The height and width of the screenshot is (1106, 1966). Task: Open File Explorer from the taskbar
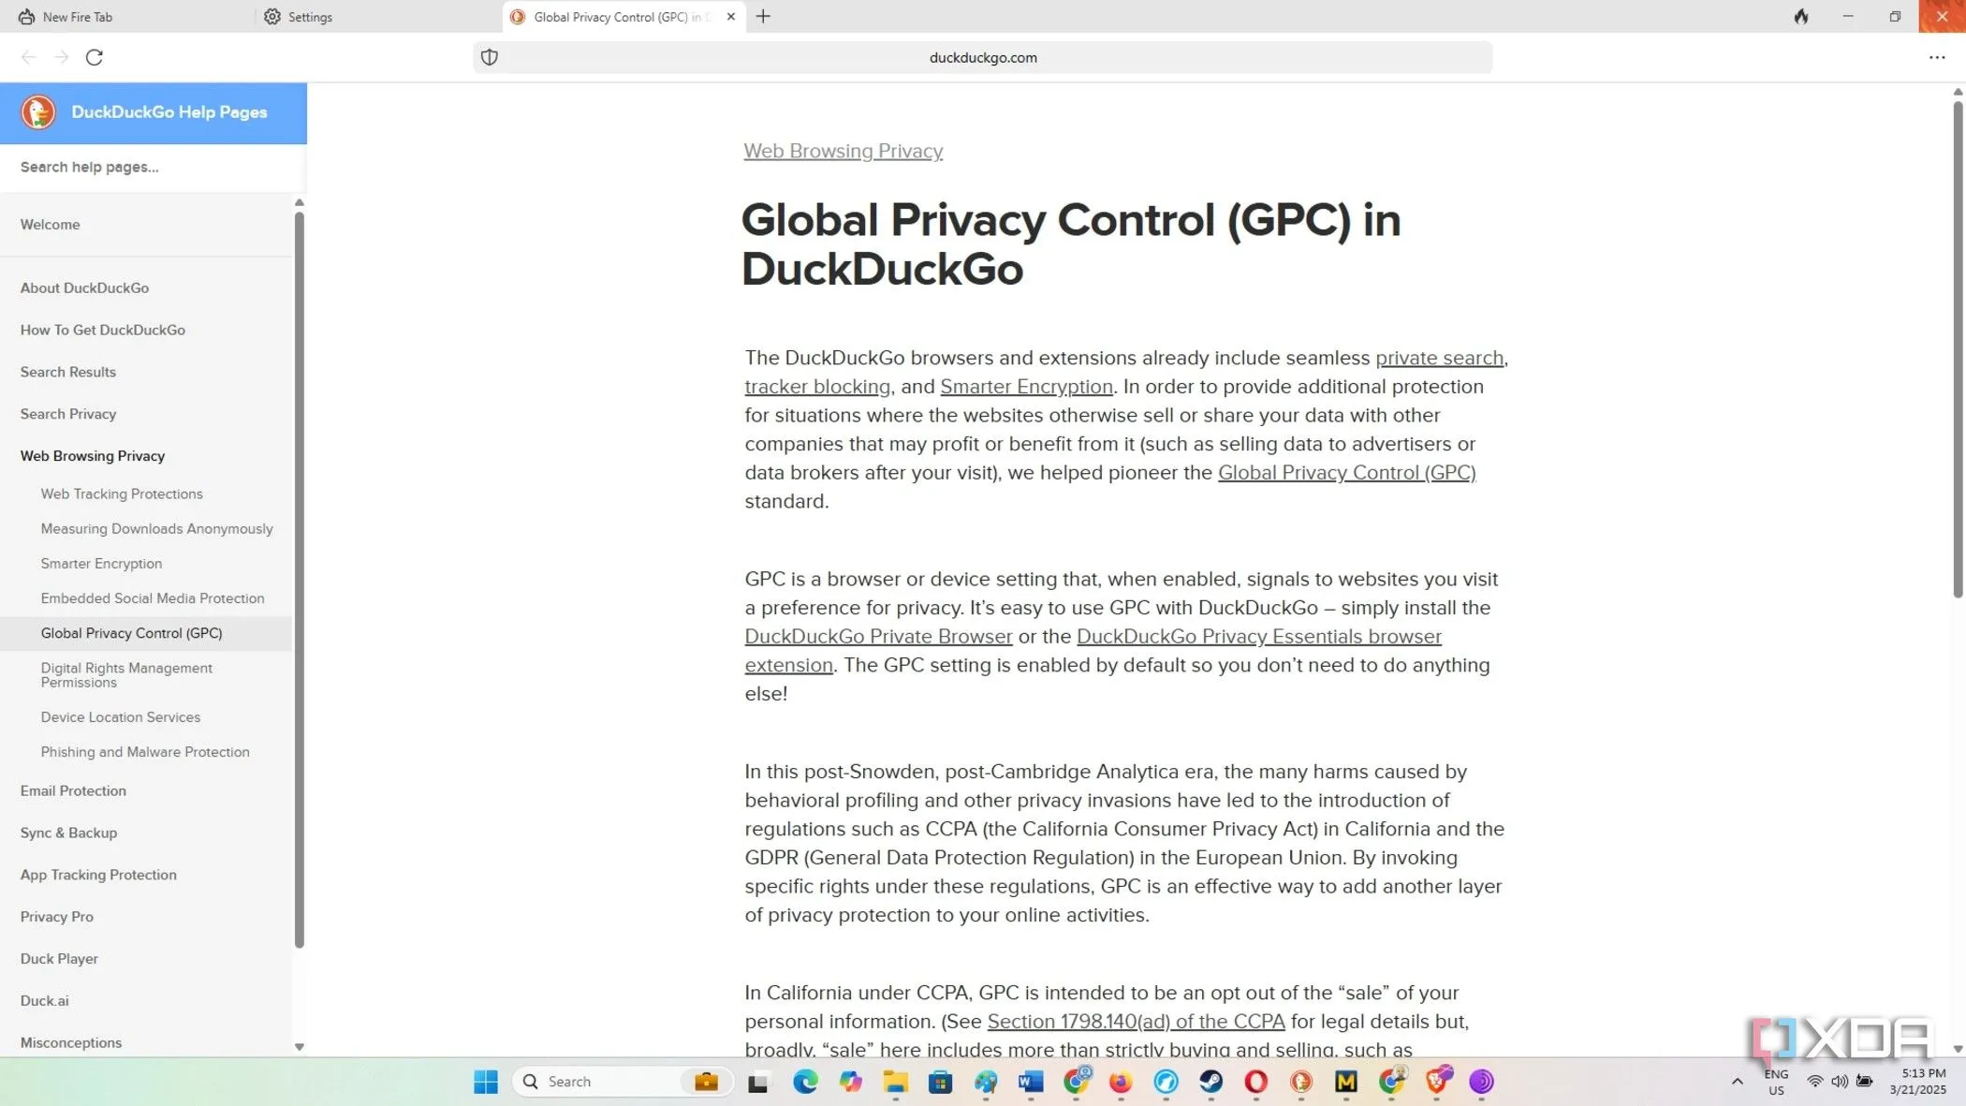(x=896, y=1082)
